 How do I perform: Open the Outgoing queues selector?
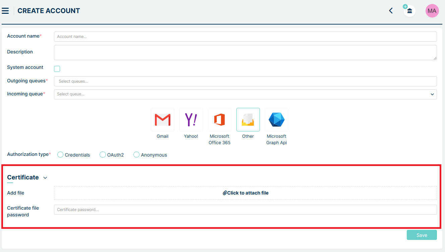(245, 81)
